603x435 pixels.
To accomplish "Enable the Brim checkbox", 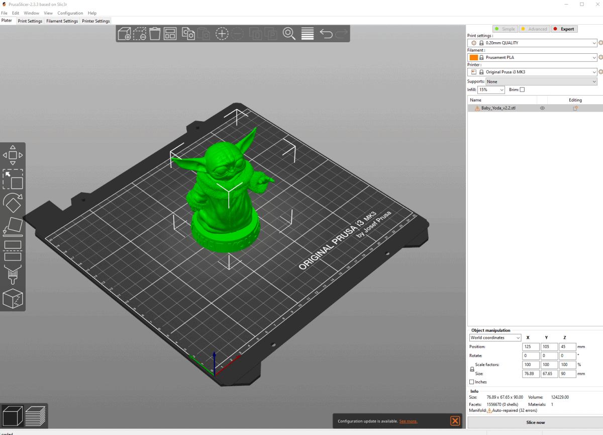I will pos(521,90).
